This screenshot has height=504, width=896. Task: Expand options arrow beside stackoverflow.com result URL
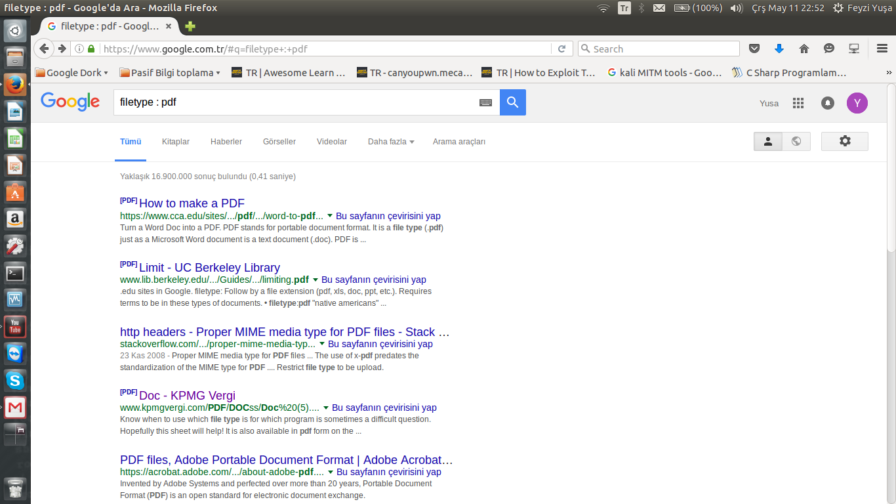(321, 344)
